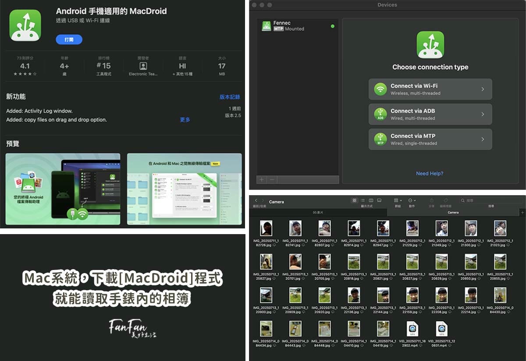
Task: Go forward in the Finder Camera window
Action: [263, 200]
